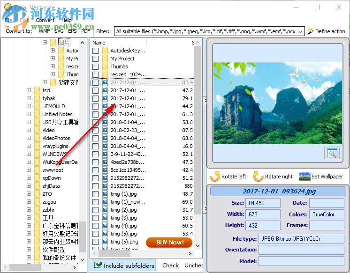Expand the xpDown folder node
The height and width of the screenshot is (273, 350).
[x=29, y=178]
